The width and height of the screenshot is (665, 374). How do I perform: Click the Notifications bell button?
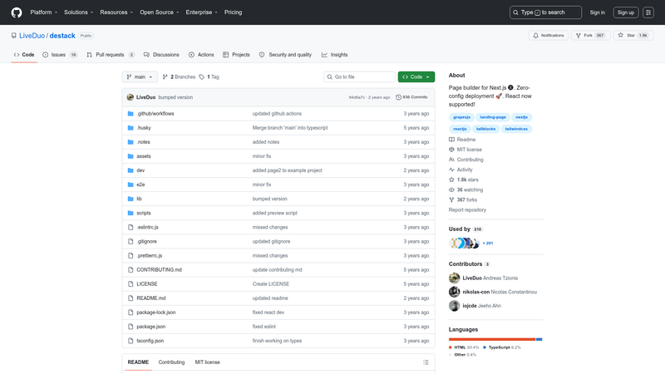[x=549, y=35]
